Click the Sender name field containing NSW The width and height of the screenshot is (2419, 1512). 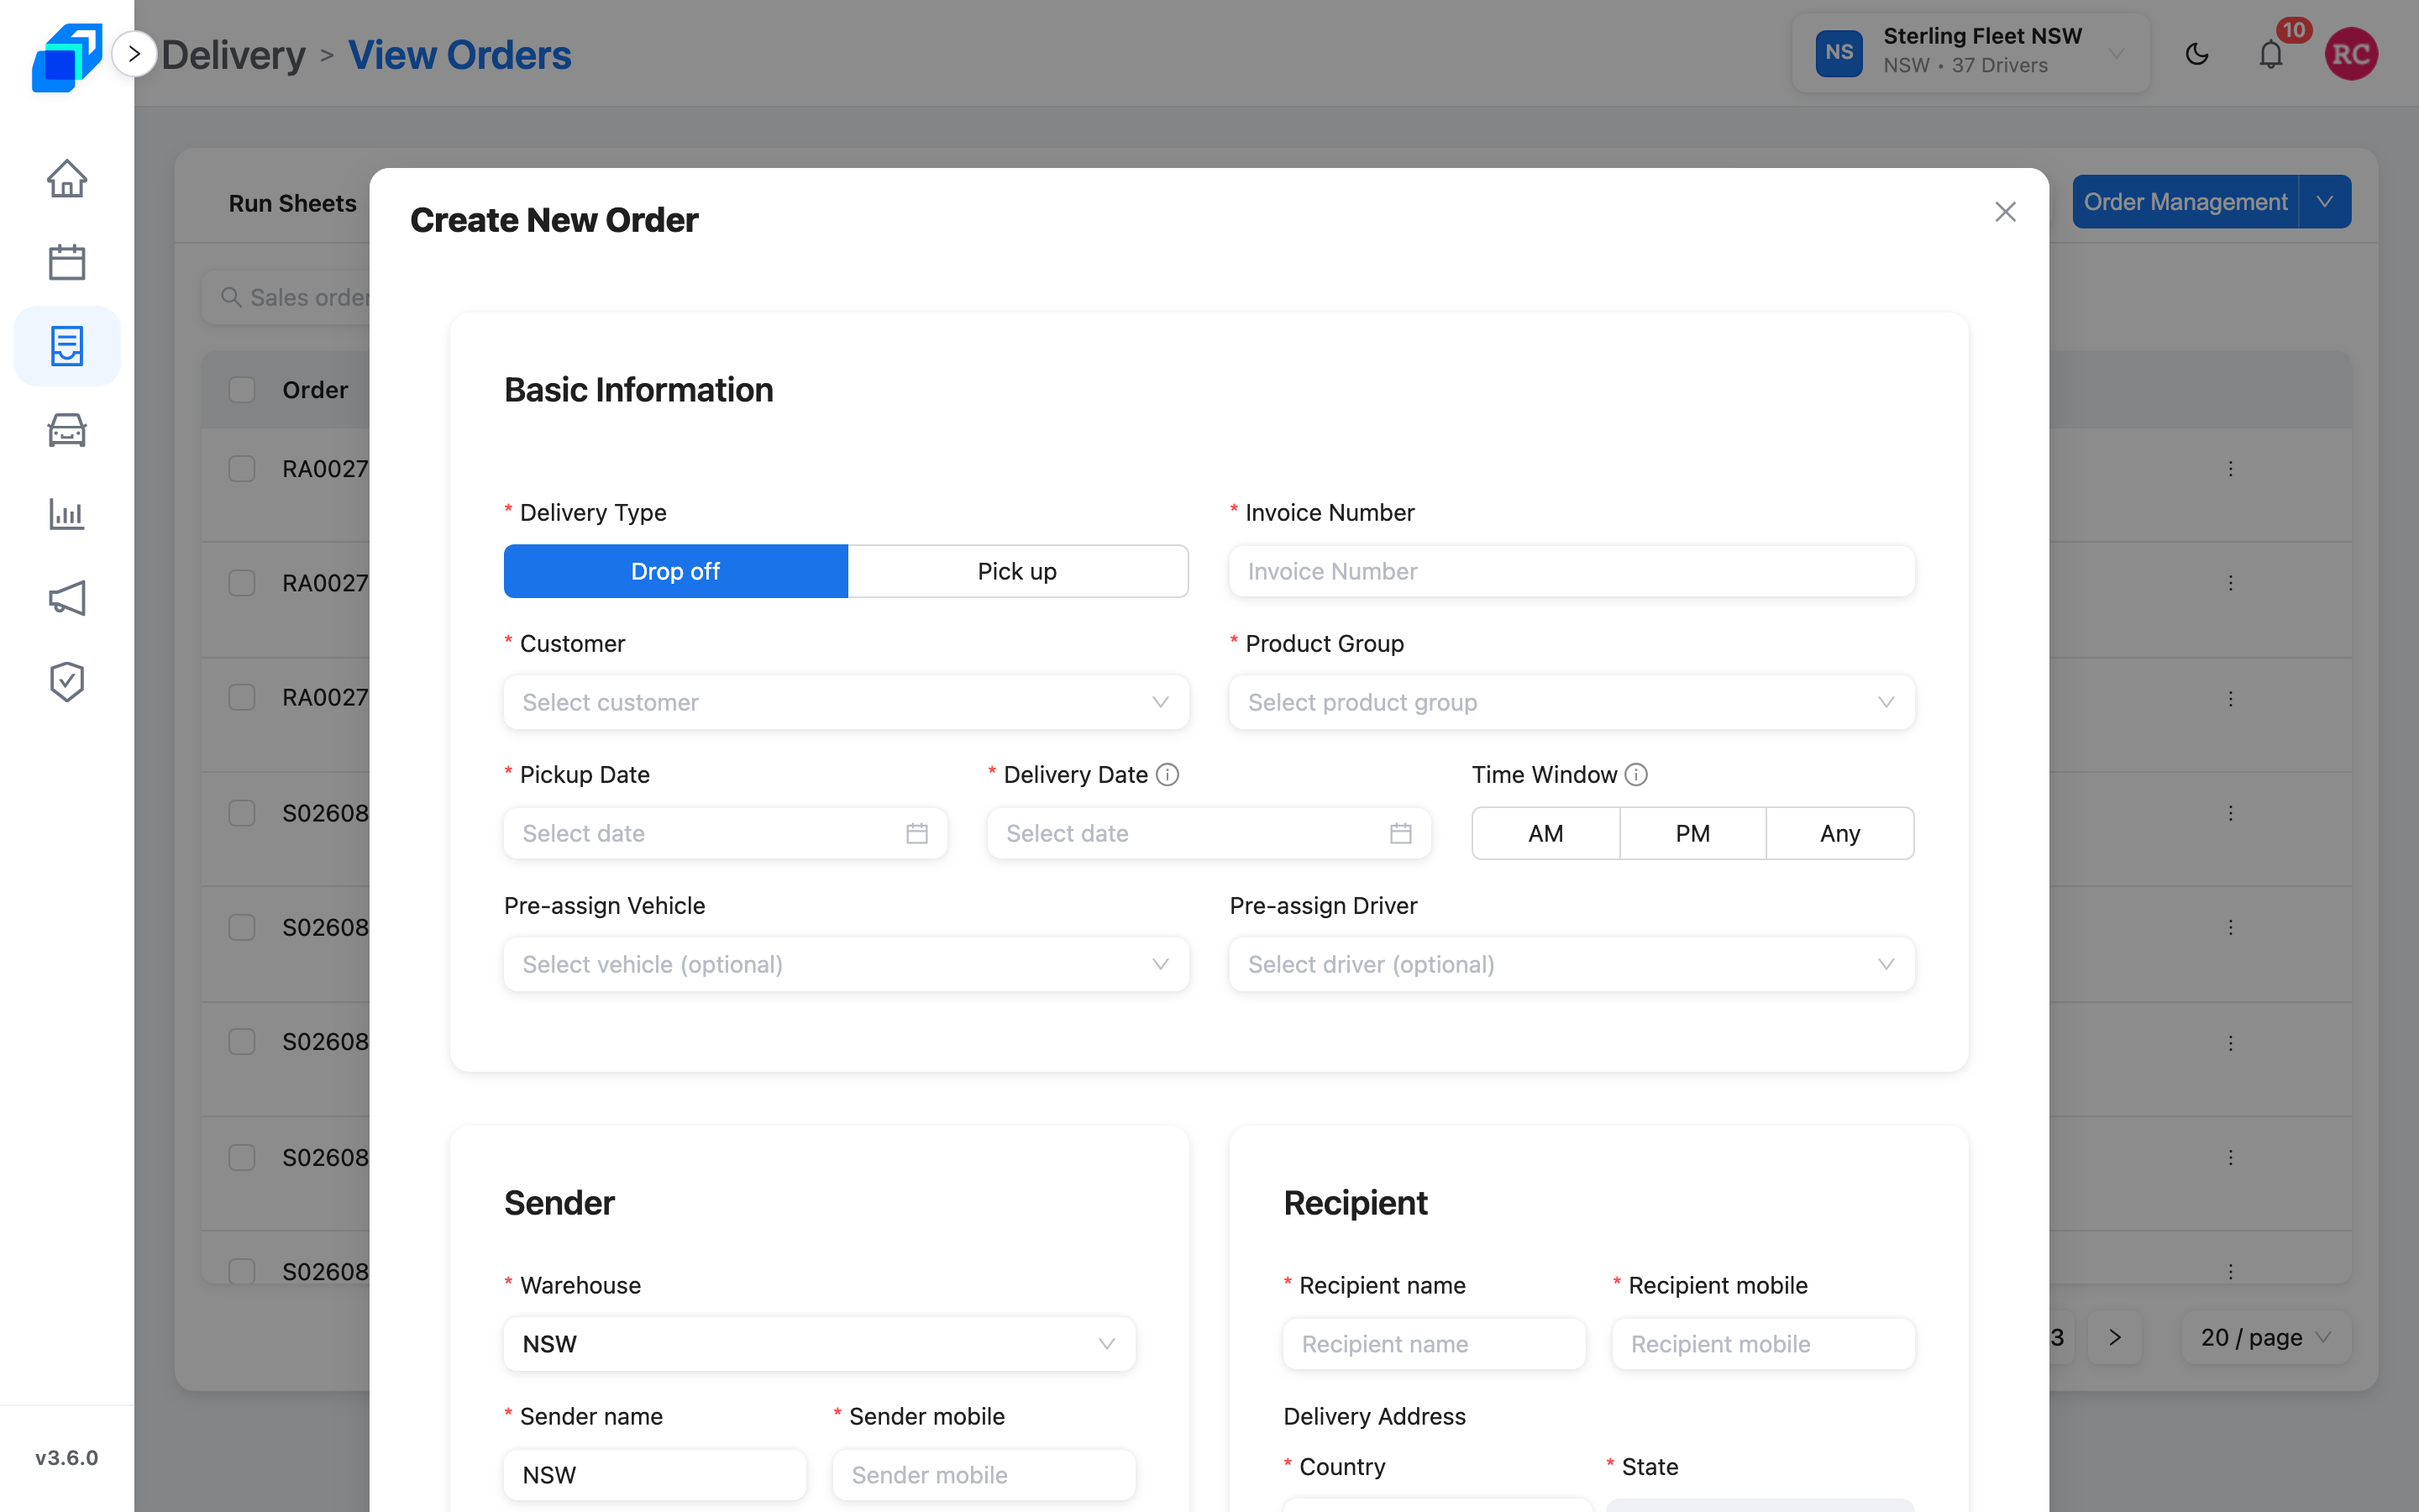655,1475
